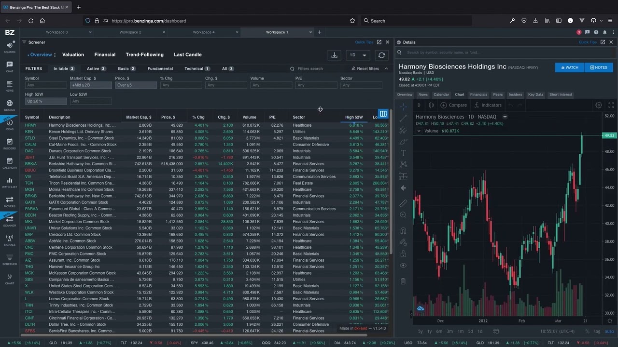Click the Compare button on chart
The width and height of the screenshot is (618, 347).
[454, 105]
